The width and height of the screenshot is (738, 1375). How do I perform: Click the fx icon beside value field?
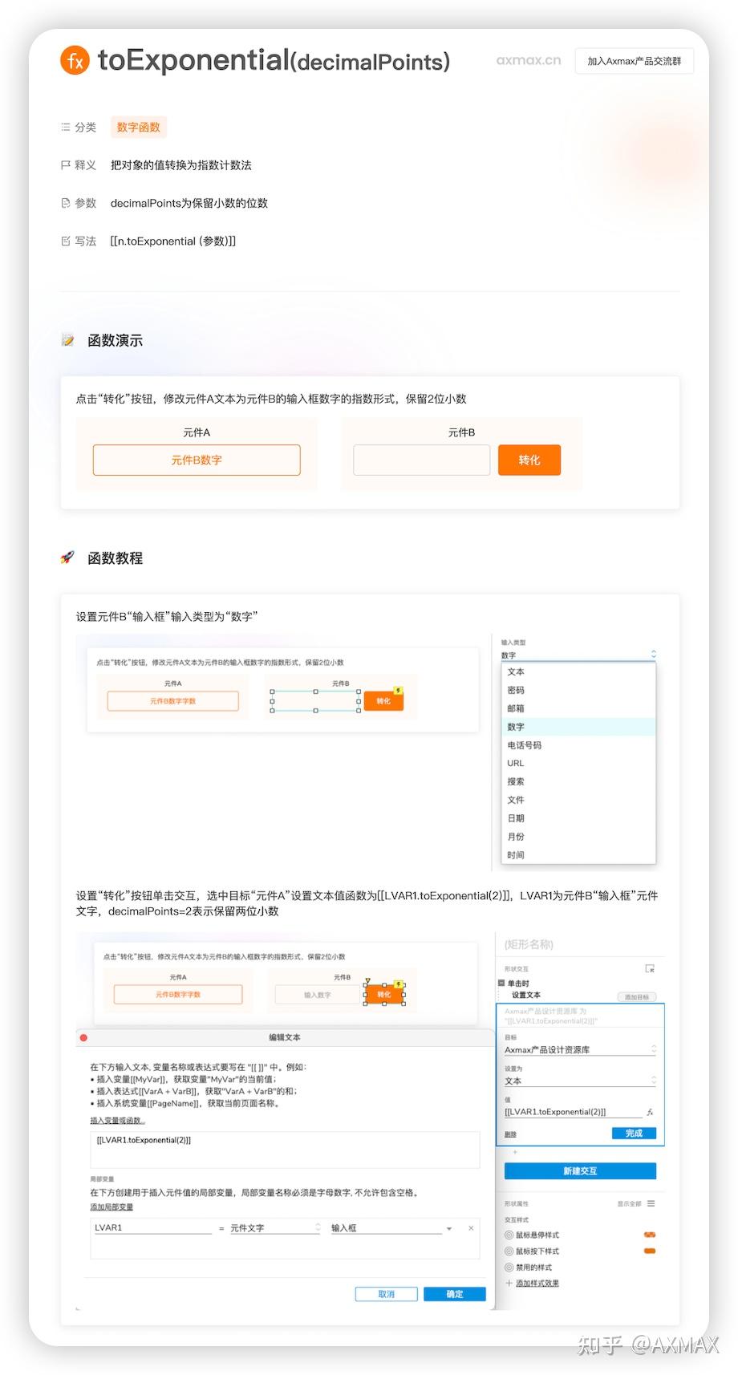tap(650, 1112)
